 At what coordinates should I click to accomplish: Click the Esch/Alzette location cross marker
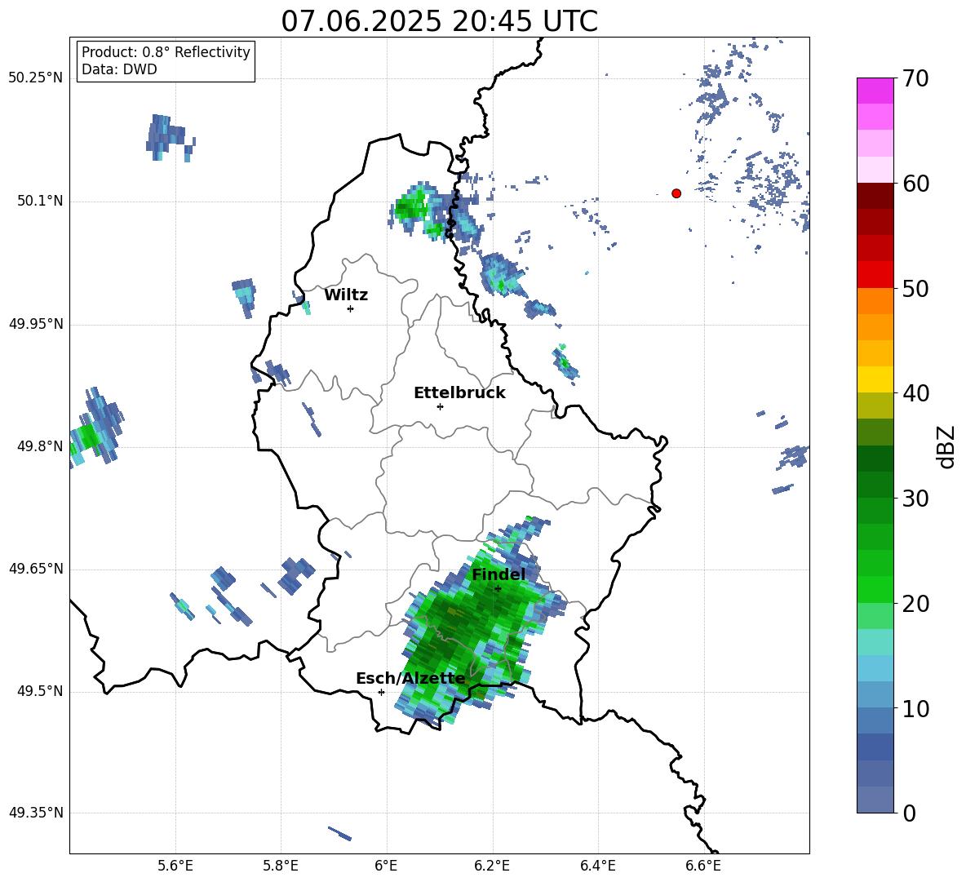381,692
